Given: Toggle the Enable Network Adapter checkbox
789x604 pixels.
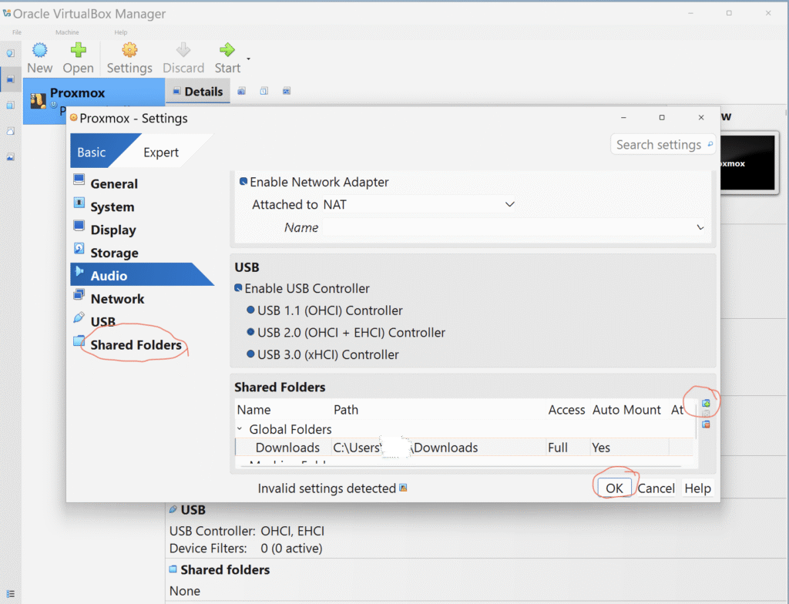Looking at the screenshot, I should point(244,183).
